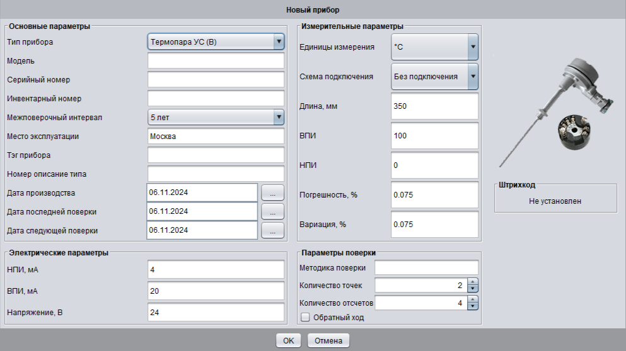
Task: Click the Методика поверки field
Action: 427,268
